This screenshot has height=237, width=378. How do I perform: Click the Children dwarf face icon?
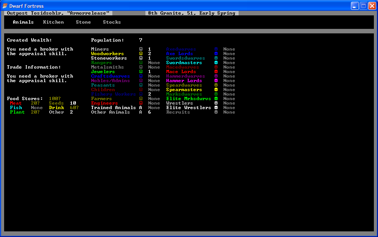click(141, 90)
